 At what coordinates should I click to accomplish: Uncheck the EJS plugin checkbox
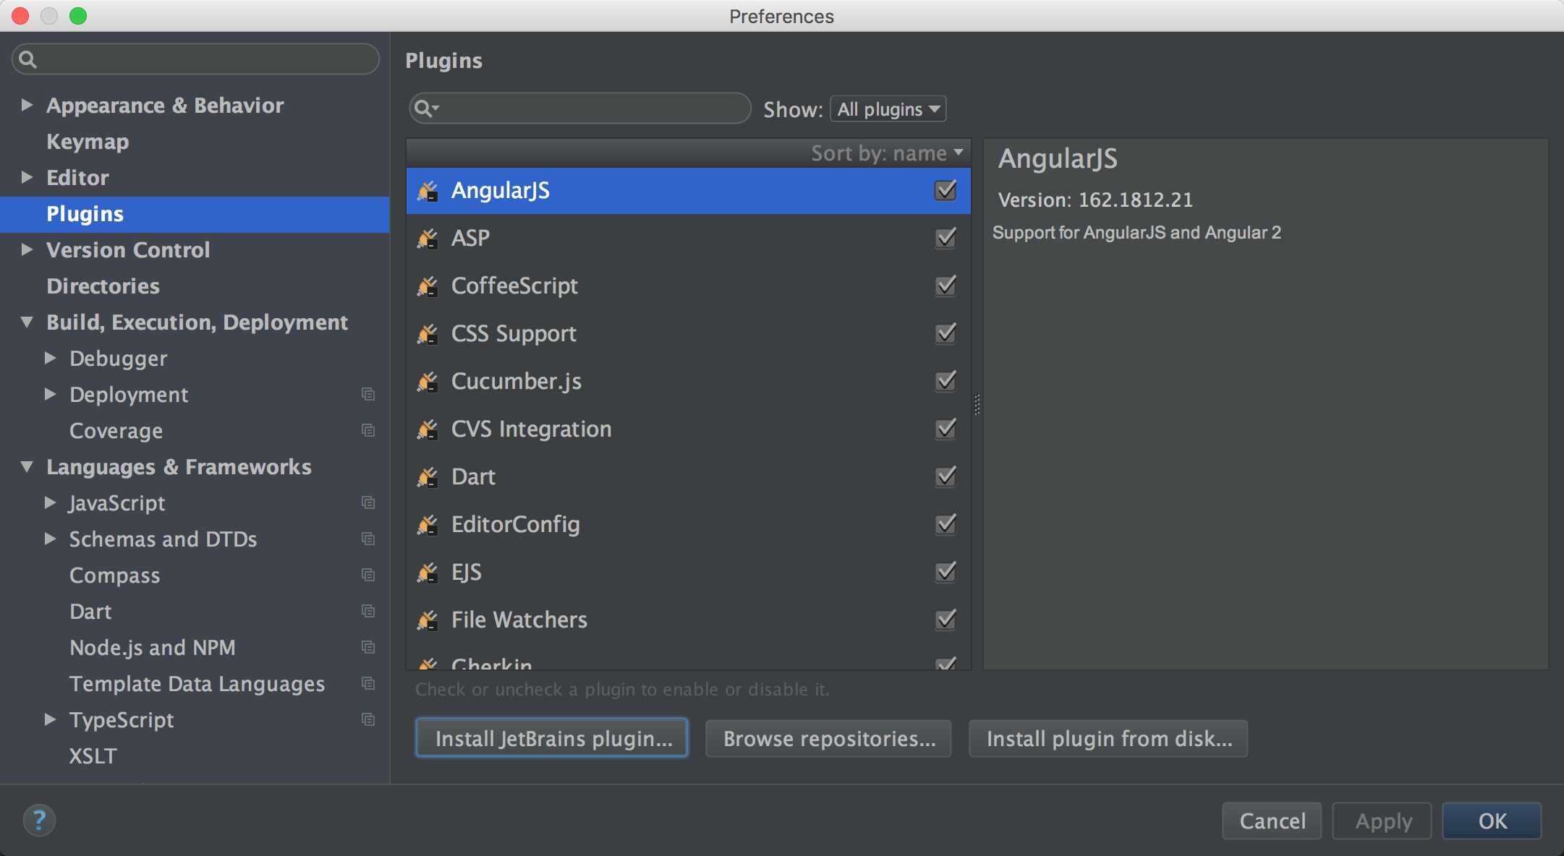(944, 571)
